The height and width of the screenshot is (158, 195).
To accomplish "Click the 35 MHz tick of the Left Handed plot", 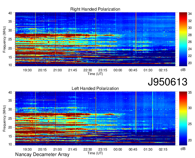I will (10, 100).
